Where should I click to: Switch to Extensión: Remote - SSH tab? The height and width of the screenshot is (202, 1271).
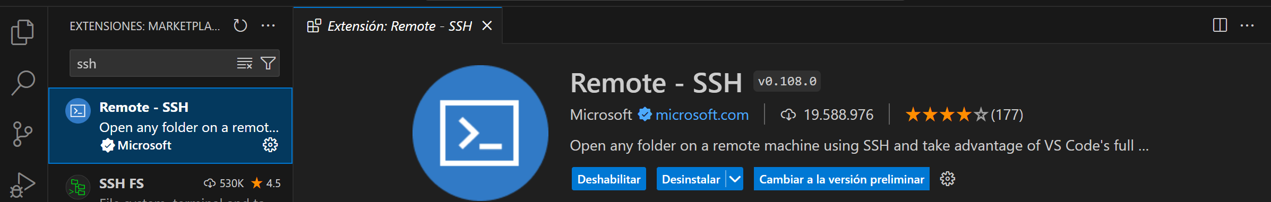(x=390, y=26)
